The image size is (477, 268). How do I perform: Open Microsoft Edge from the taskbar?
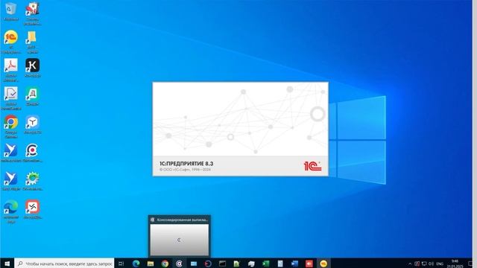coord(136,264)
